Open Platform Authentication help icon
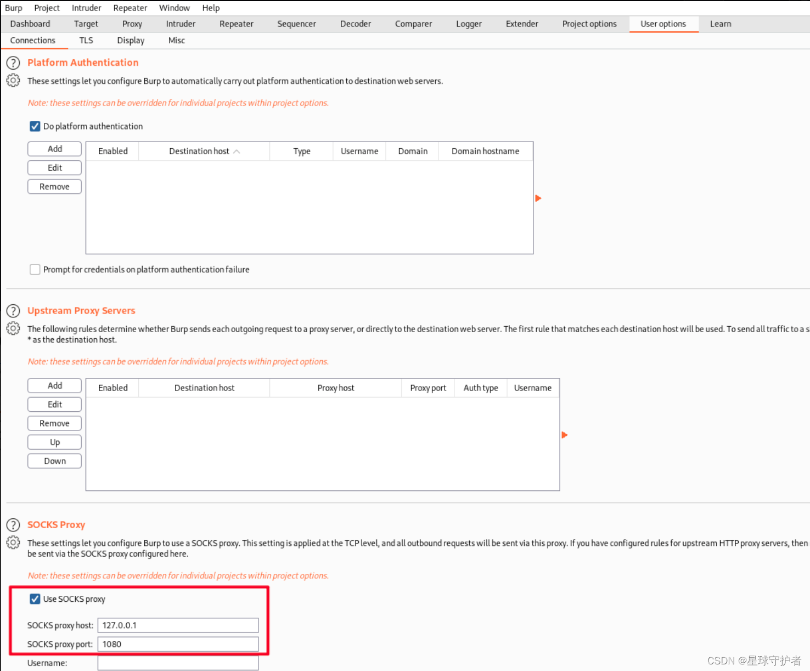The height and width of the screenshot is (671, 810). coord(13,63)
